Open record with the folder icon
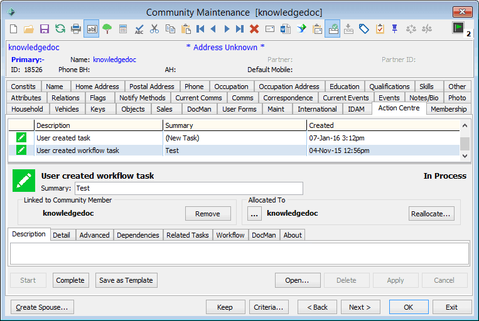This screenshot has width=479, height=321. point(29,29)
